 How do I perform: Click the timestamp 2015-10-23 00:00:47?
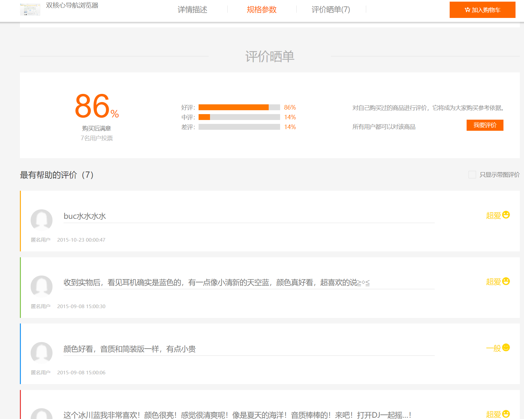coord(81,240)
